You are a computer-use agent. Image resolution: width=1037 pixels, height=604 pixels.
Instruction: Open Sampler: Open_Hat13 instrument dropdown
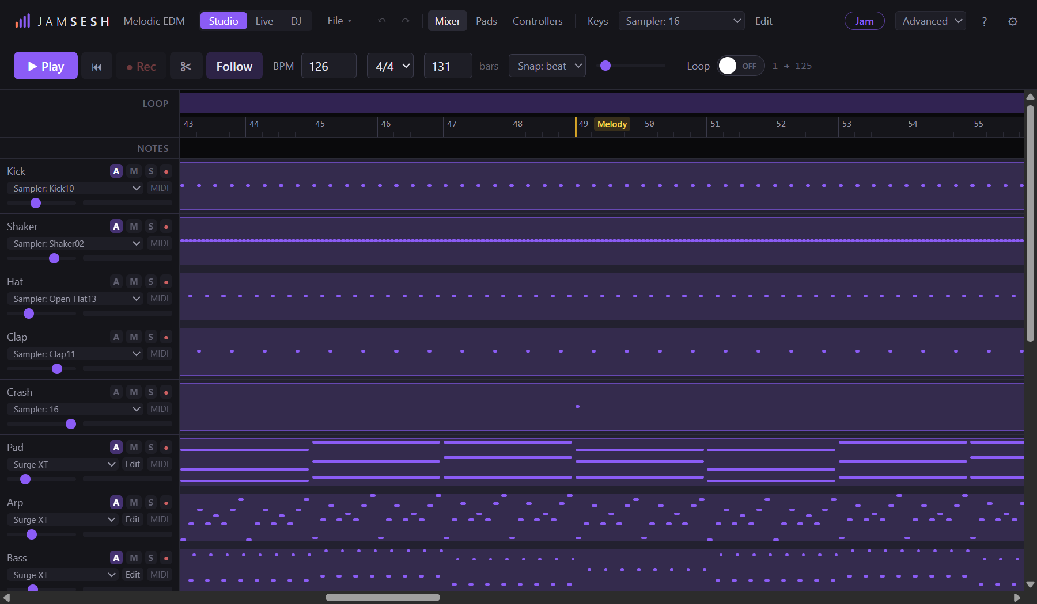[75, 299]
